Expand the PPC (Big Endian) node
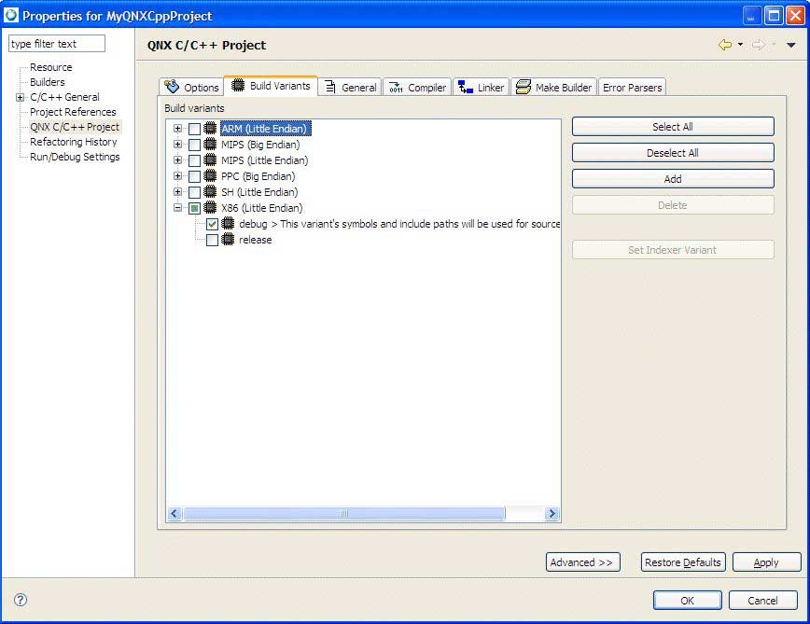This screenshot has height=624, width=810. [x=176, y=175]
